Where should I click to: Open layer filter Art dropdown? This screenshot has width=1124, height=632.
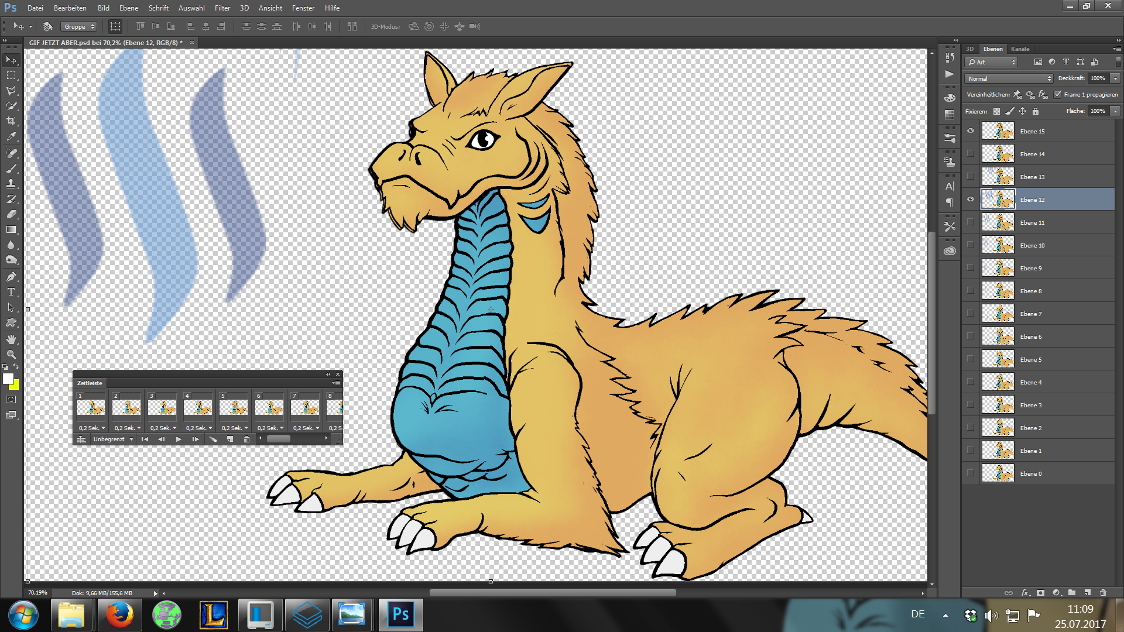coord(992,62)
